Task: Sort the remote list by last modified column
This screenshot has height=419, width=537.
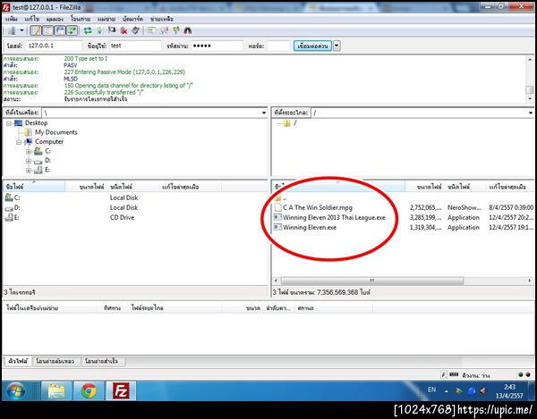Action: pyautogui.click(x=510, y=187)
